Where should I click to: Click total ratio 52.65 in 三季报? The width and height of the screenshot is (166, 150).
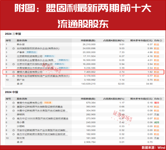(x=121, y=84)
